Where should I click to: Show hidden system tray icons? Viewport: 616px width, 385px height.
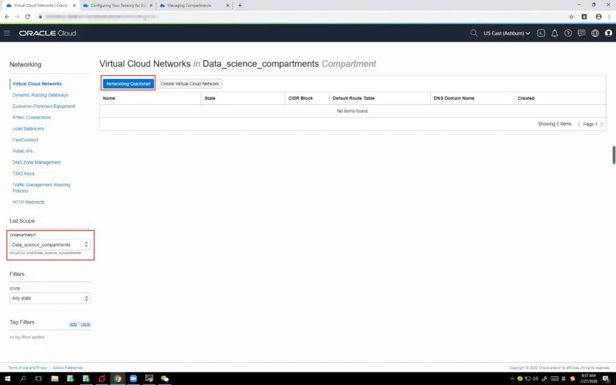[512, 379]
